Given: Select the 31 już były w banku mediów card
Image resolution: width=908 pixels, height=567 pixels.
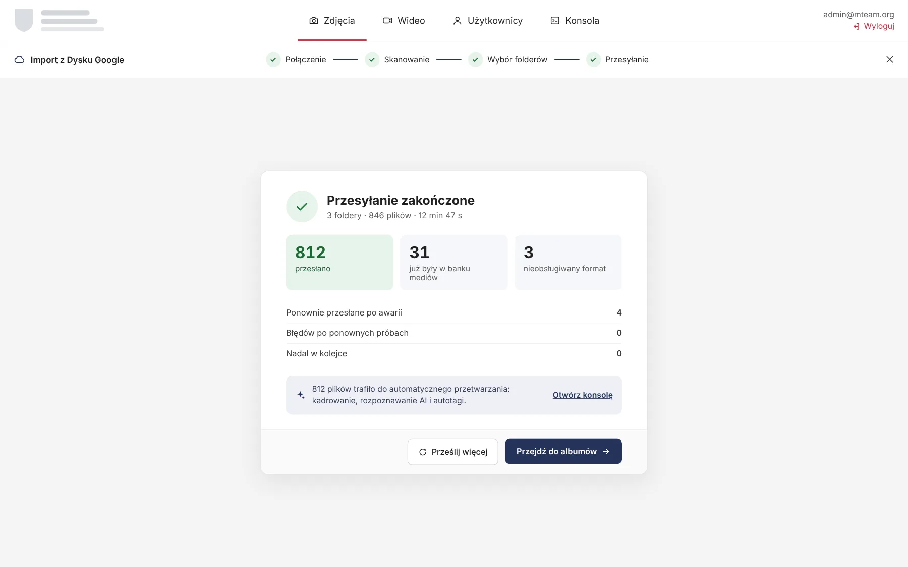Looking at the screenshot, I should (453, 263).
